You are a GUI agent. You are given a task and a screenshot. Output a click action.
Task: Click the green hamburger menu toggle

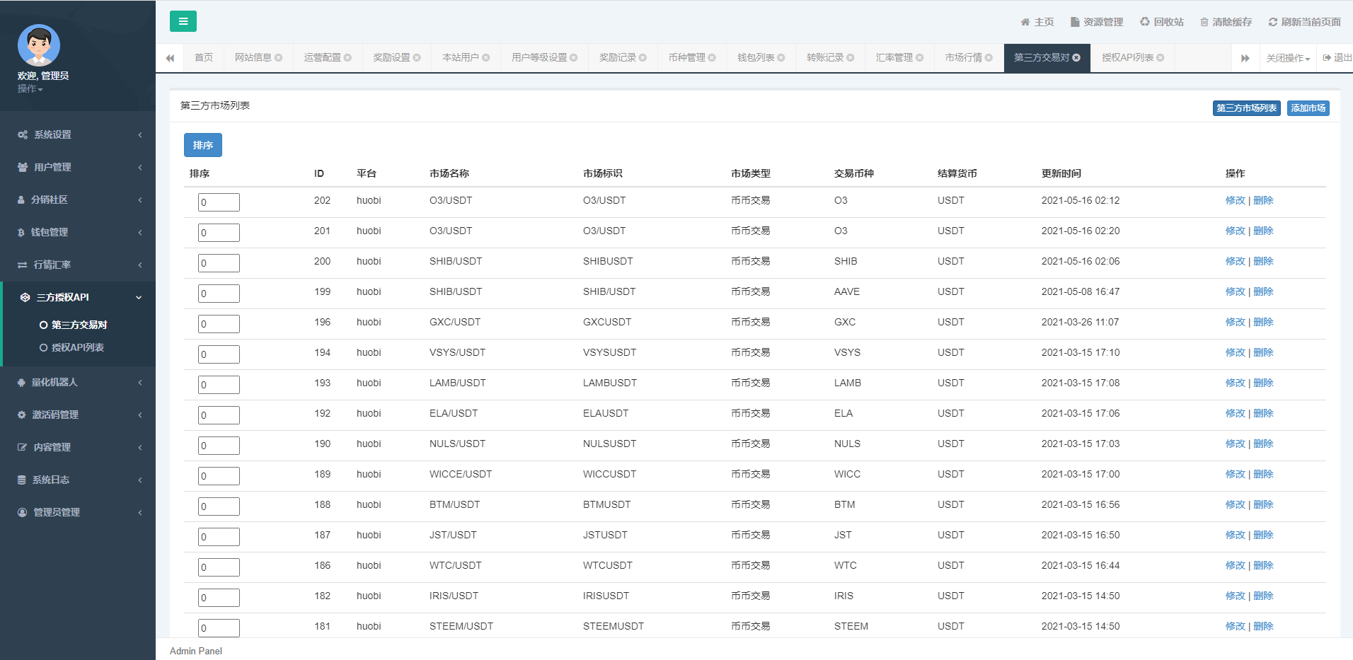pyautogui.click(x=183, y=21)
